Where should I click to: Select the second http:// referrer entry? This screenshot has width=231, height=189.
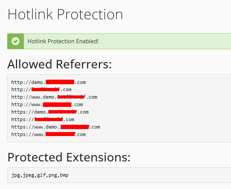pyautogui.click(x=41, y=90)
